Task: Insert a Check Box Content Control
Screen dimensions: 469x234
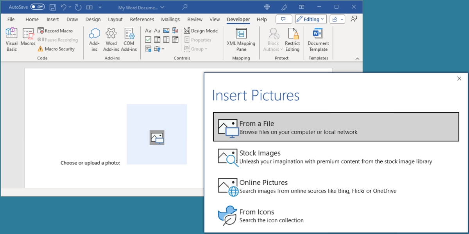Action: pyautogui.click(x=148, y=39)
